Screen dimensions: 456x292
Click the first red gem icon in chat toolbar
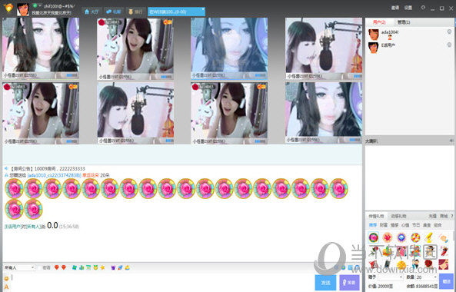pos(57,267)
